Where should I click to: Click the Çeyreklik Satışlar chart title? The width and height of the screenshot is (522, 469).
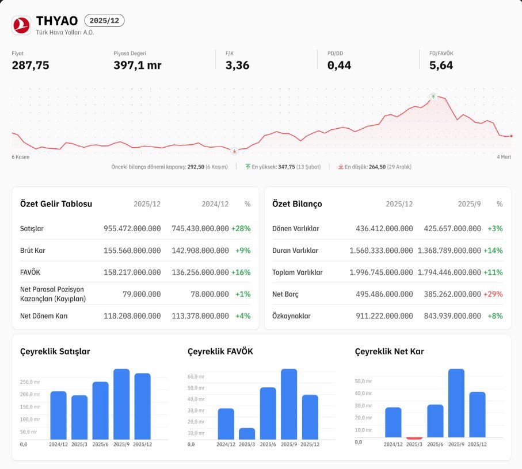pos(55,352)
